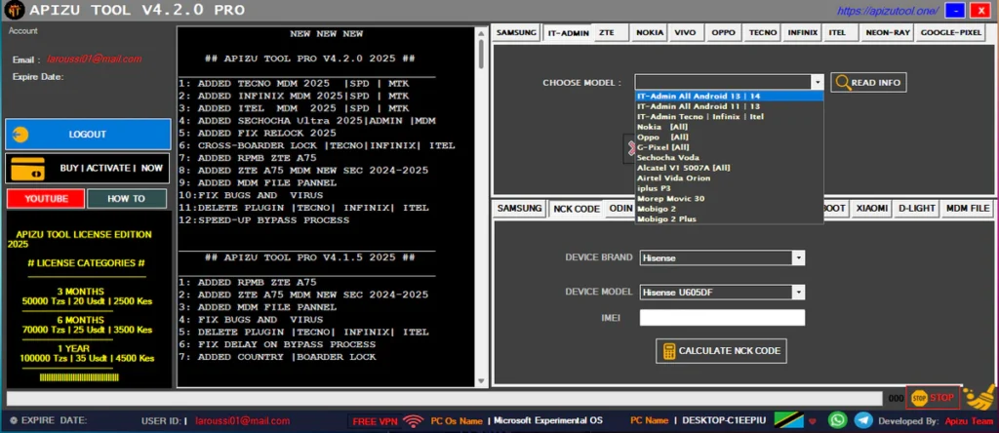Expand the DEVICE MODEL Hisense U605DF dropdown
Image resolution: width=999 pixels, height=433 pixels.
click(798, 293)
